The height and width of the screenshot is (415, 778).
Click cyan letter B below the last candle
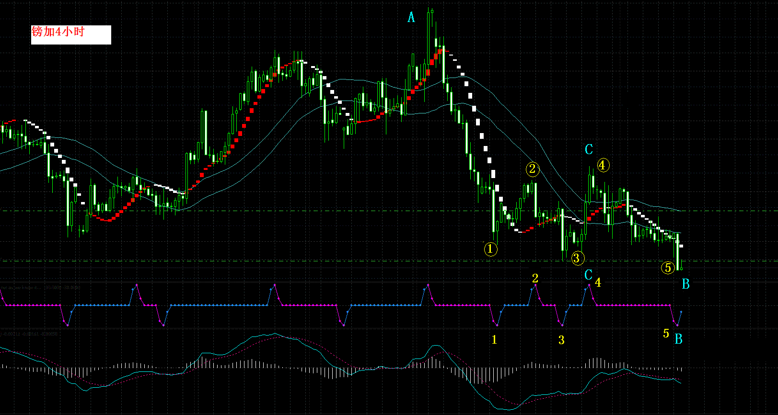point(685,284)
